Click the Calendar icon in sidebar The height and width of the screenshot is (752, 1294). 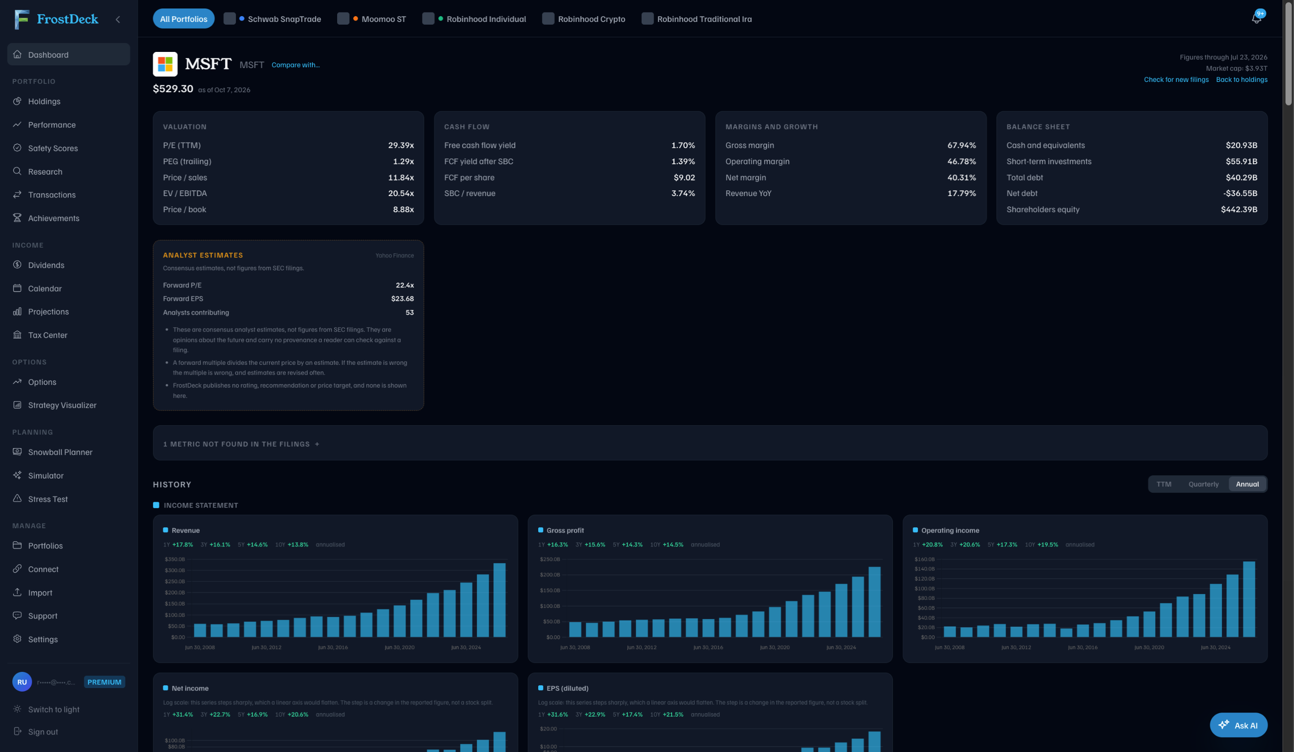click(x=17, y=288)
